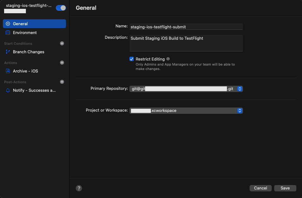Add a new Post-Action with plus icon
Image resolution: width=302 pixels, height=198 pixels.
[x=62, y=82]
